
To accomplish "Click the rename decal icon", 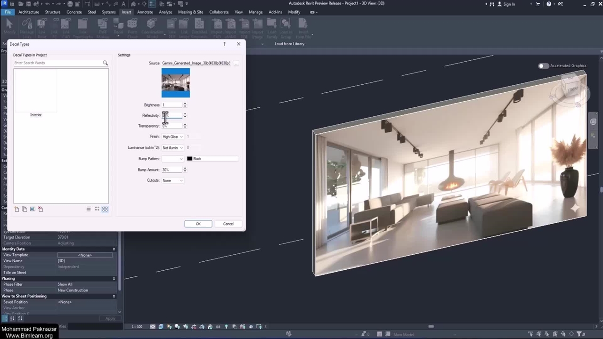I will click(x=33, y=209).
